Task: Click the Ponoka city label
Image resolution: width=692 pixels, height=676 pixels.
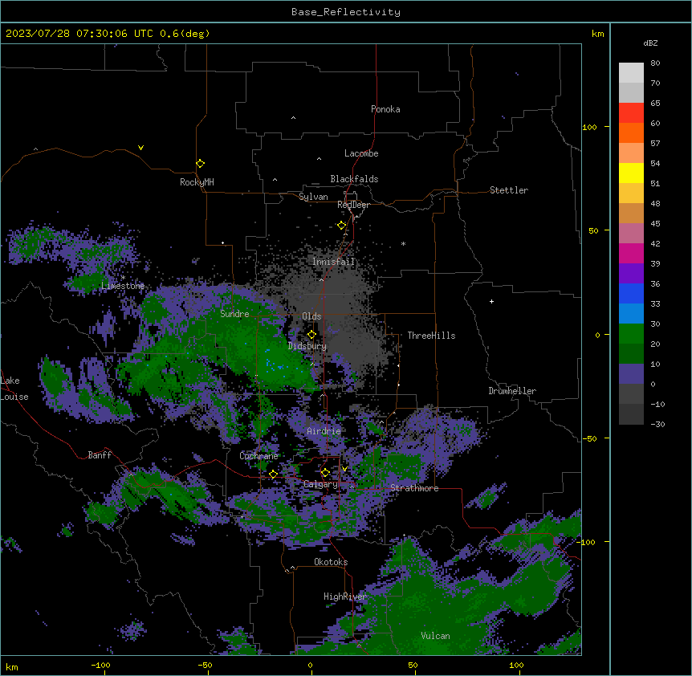Action: coord(385,109)
